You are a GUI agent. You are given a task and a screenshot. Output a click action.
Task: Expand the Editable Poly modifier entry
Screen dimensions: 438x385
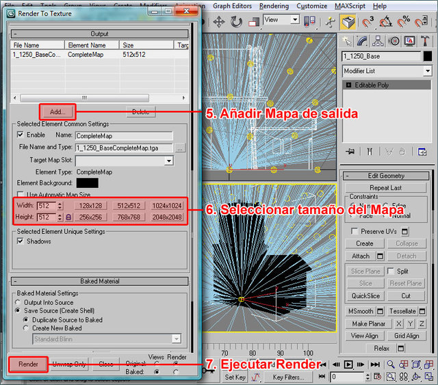coord(349,85)
